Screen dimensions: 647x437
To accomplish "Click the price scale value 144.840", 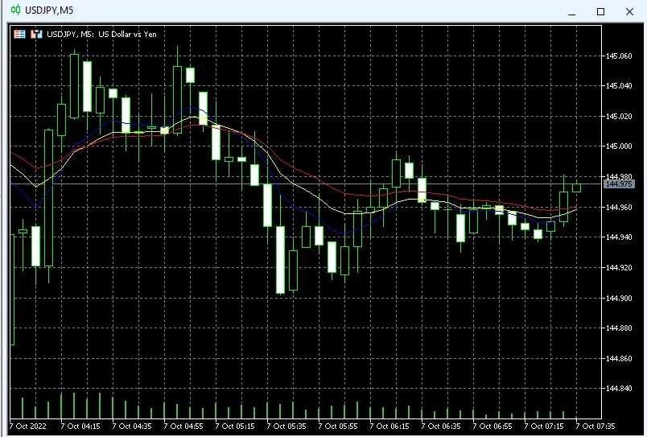I will (x=619, y=388).
